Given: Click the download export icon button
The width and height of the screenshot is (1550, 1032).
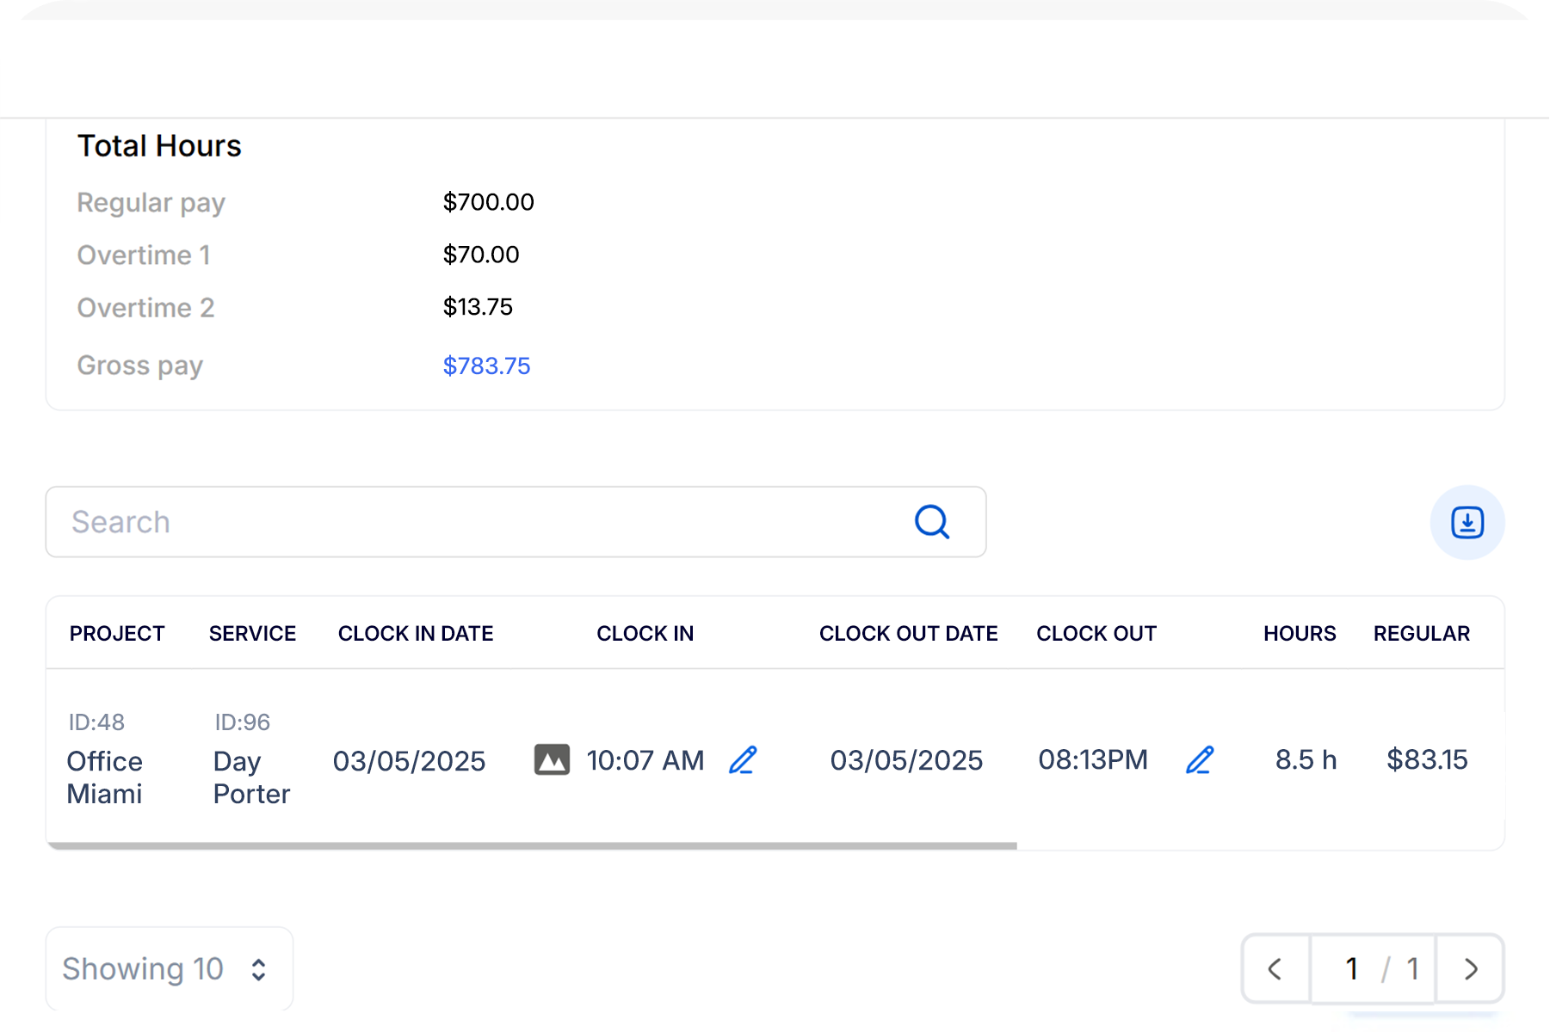Looking at the screenshot, I should (x=1467, y=522).
